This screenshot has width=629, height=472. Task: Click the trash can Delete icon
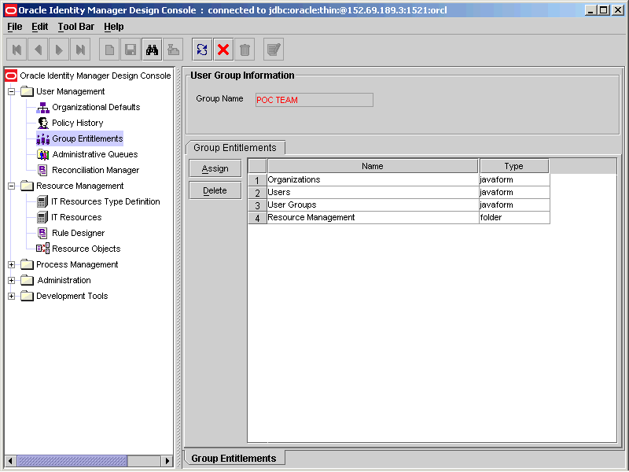(x=245, y=49)
